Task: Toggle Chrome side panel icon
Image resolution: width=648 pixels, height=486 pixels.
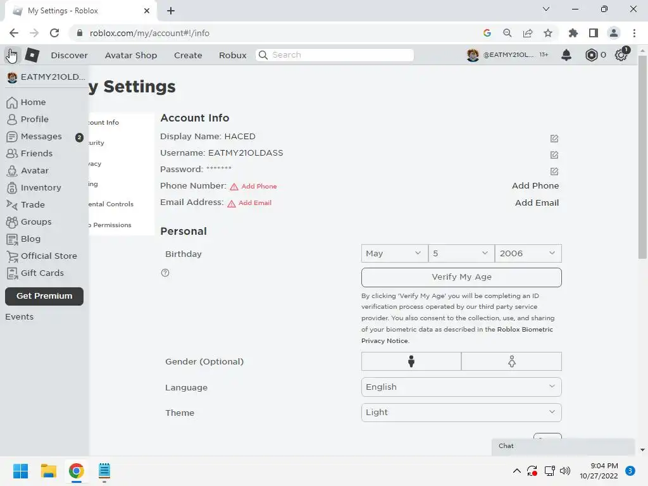Action: [594, 33]
